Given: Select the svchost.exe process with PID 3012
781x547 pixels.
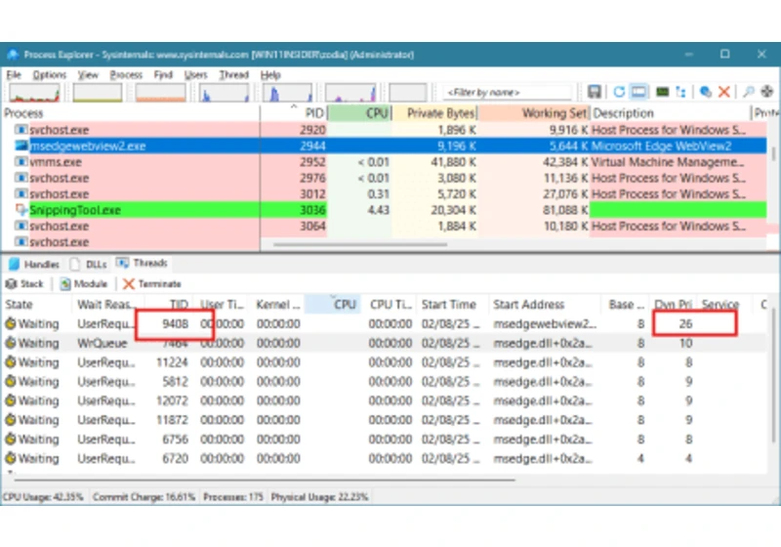Looking at the screenshot, I should coord(384,193).
